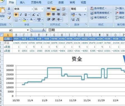Open the clipboard group dialog launcher
This screenshot has height=106, width=125.
[10, 24]
